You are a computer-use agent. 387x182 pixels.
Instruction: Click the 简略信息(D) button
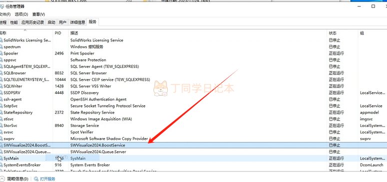pos(17,179)
